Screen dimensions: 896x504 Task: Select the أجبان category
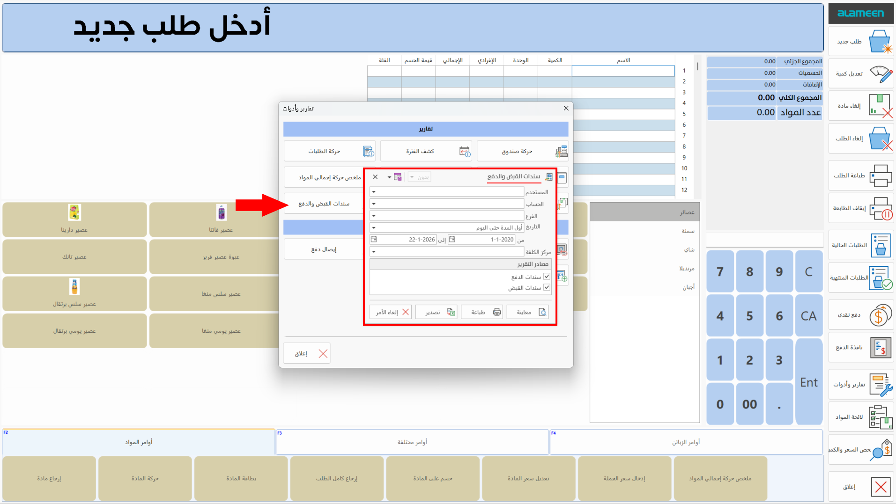[644, 287]
